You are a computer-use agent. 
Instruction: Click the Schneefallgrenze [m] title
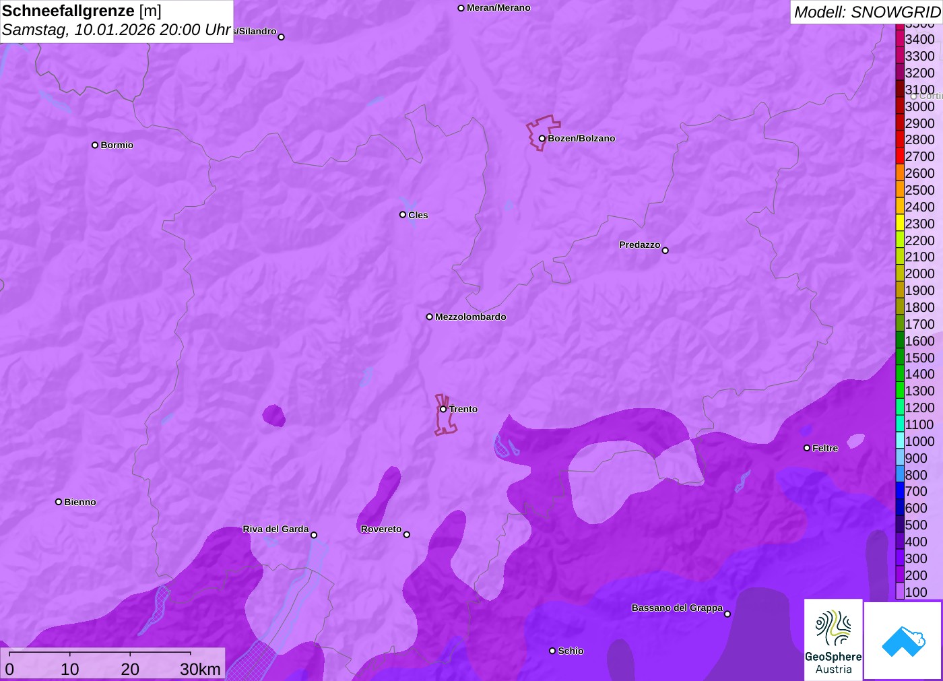coord(82,11)
